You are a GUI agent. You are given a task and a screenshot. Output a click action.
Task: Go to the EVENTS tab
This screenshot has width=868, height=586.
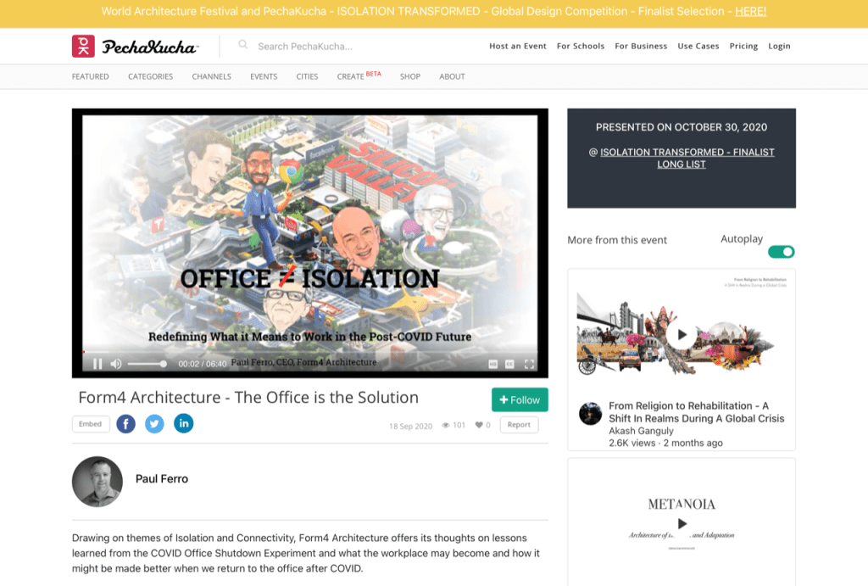(264, 76)
